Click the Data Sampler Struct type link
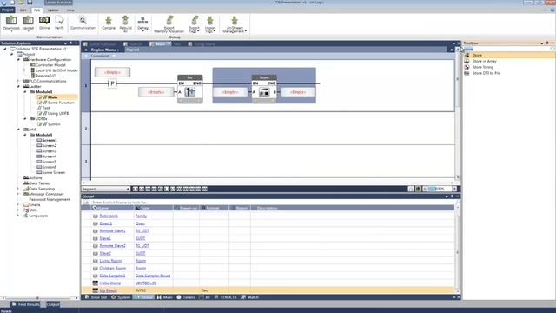556x313 pixels. pos(153,276)
